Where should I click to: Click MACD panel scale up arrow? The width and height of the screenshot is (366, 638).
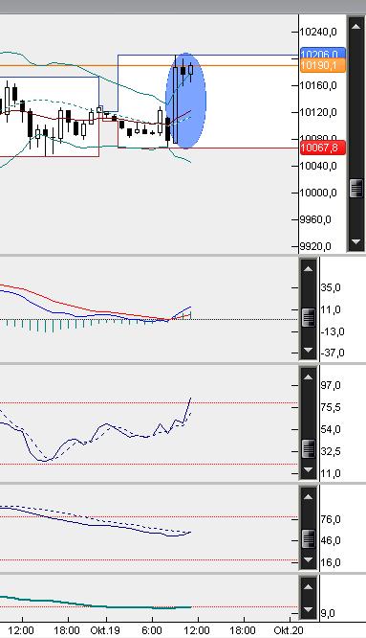[309, 269]
